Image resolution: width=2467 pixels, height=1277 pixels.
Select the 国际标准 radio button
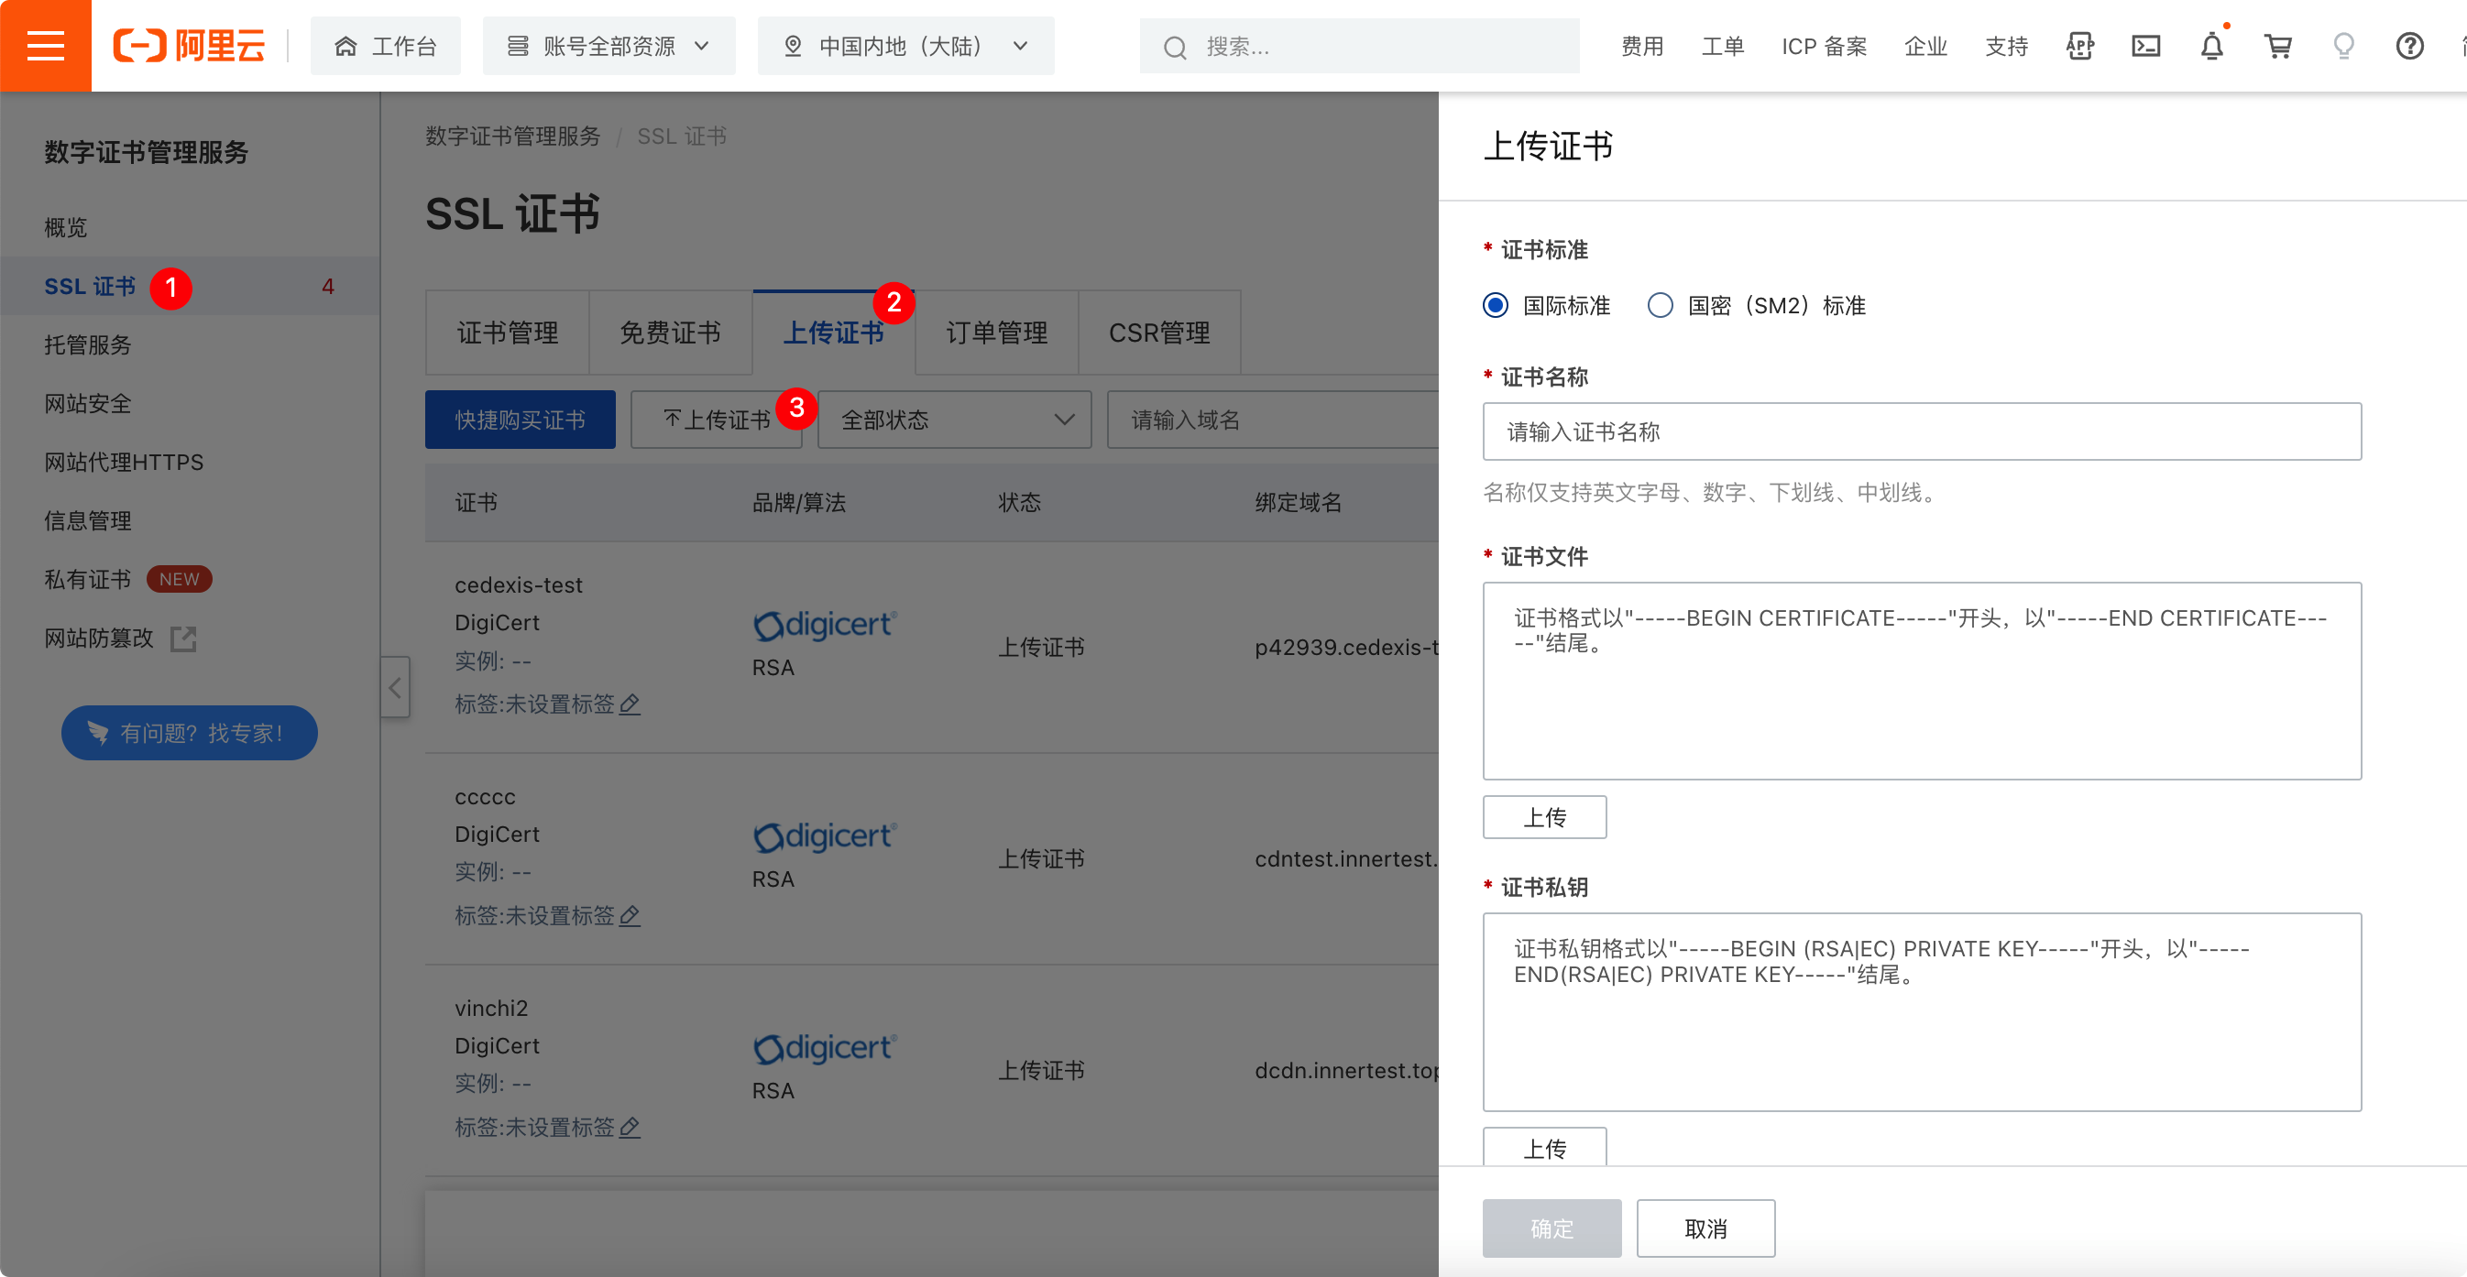click(x=1495, y=305)
